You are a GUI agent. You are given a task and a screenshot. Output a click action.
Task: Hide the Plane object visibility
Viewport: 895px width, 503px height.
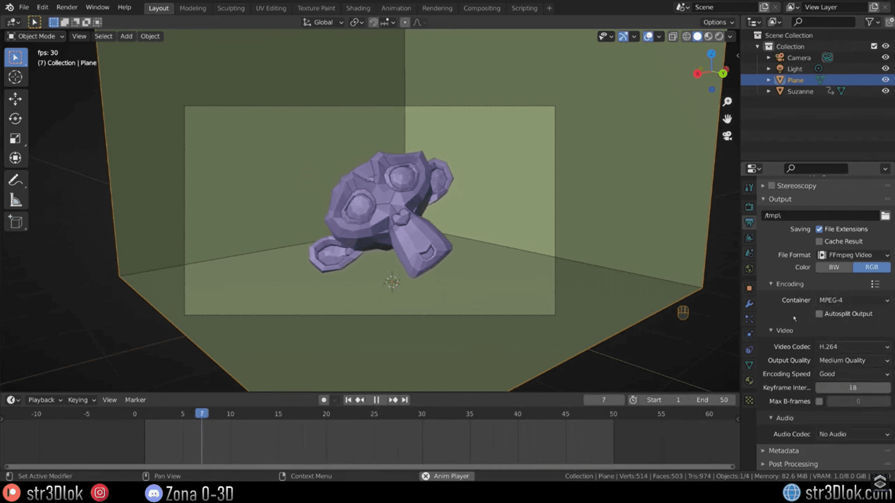click(x=885, y=80)
